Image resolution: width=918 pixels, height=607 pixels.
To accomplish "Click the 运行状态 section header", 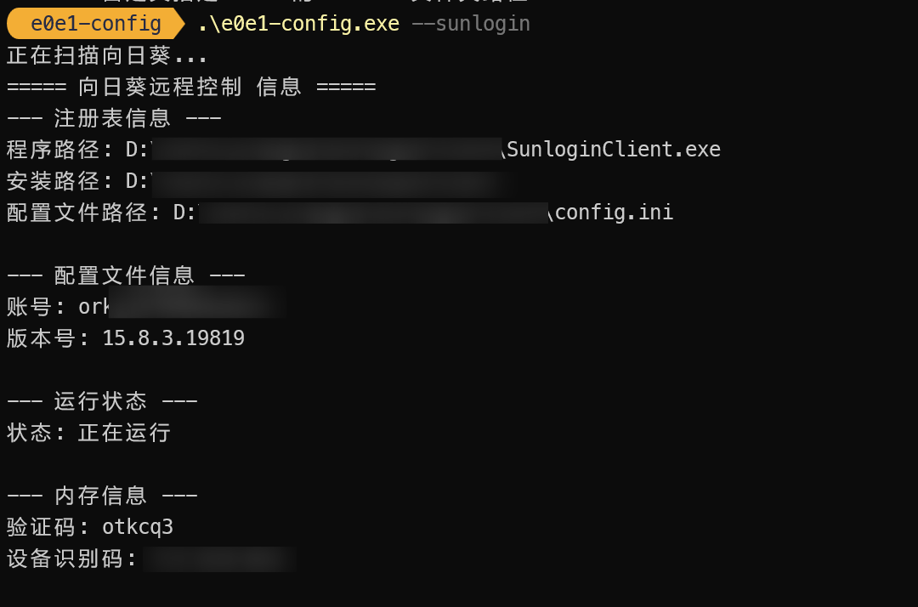I will [102, 401].
